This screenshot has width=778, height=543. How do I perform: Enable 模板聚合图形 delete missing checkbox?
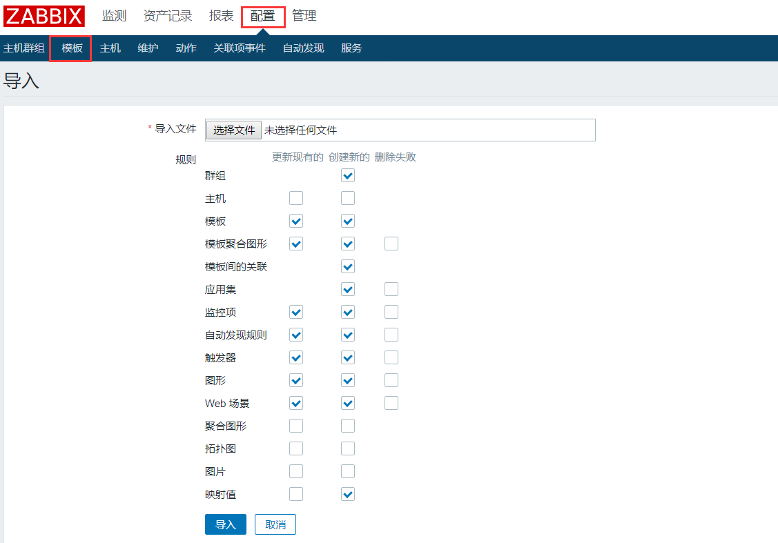pyautogui.click(x=391, y=244)
